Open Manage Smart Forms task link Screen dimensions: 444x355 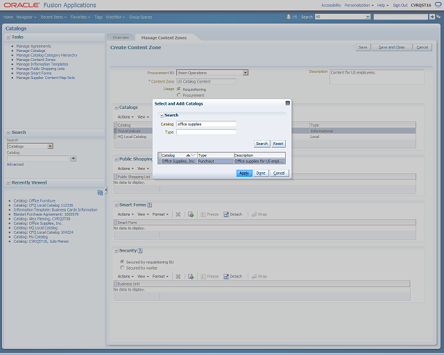click(x=34, y=73)
